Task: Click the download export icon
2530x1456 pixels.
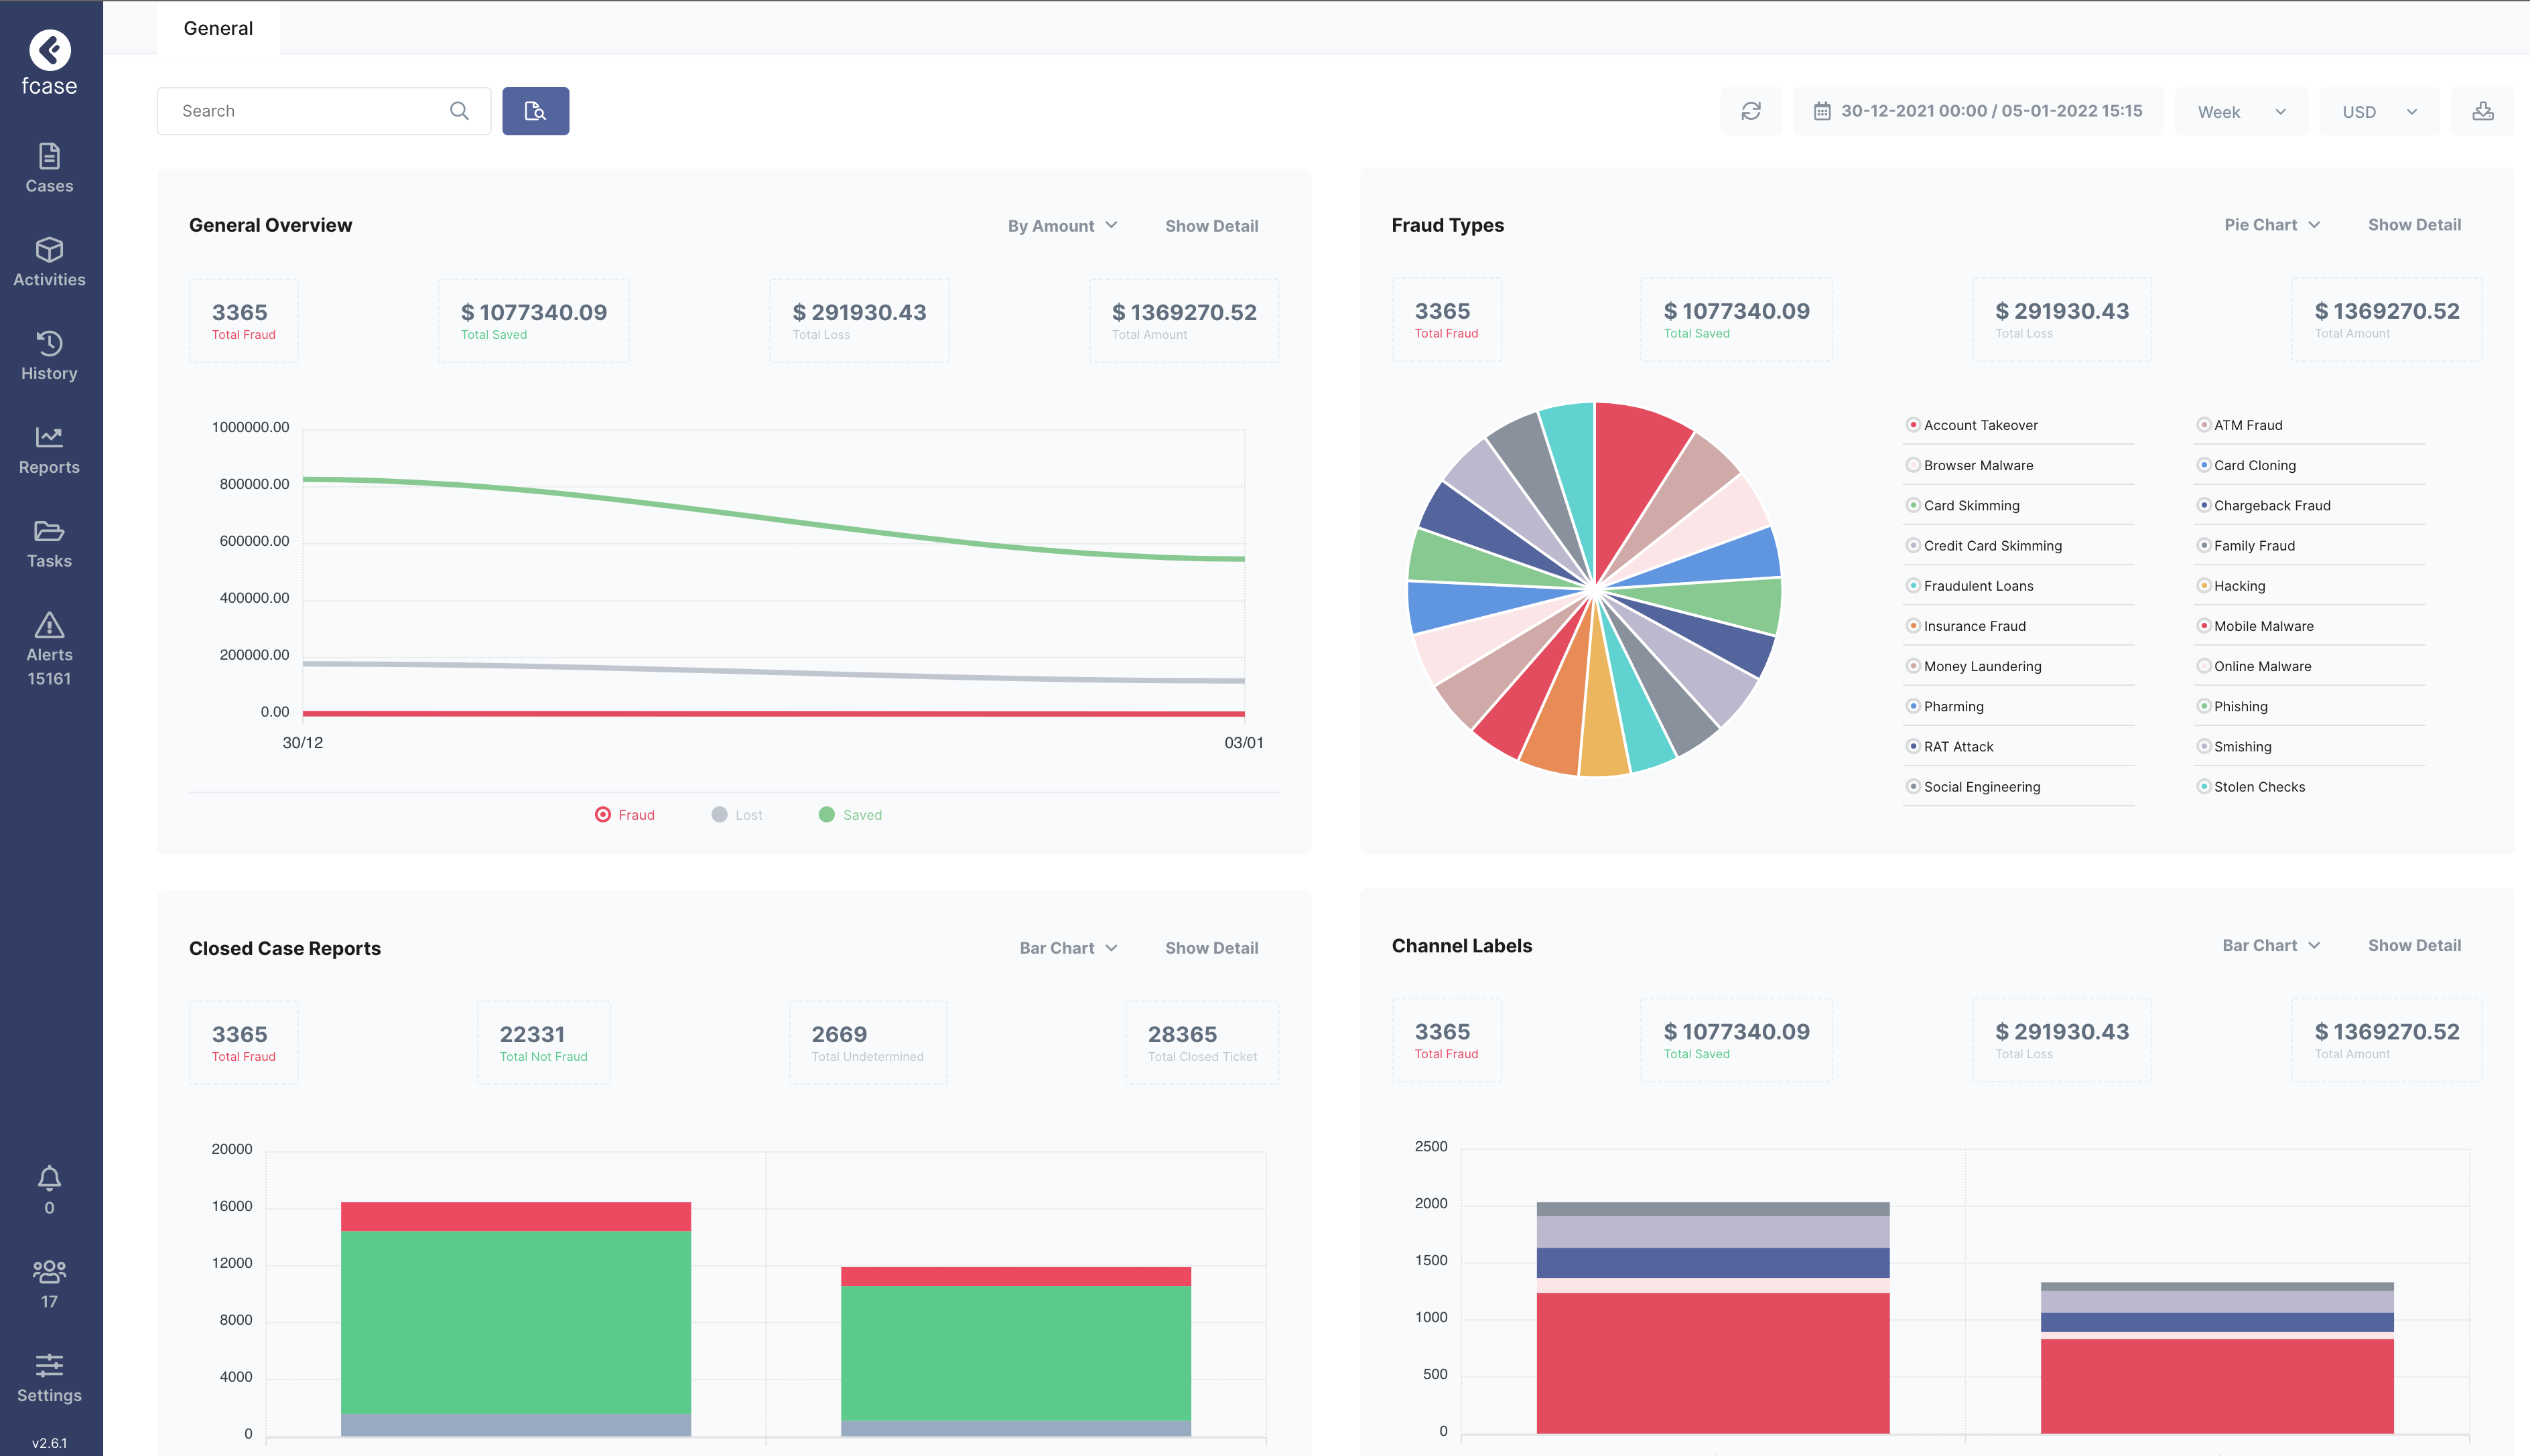Action: (x=2483, y=111)
